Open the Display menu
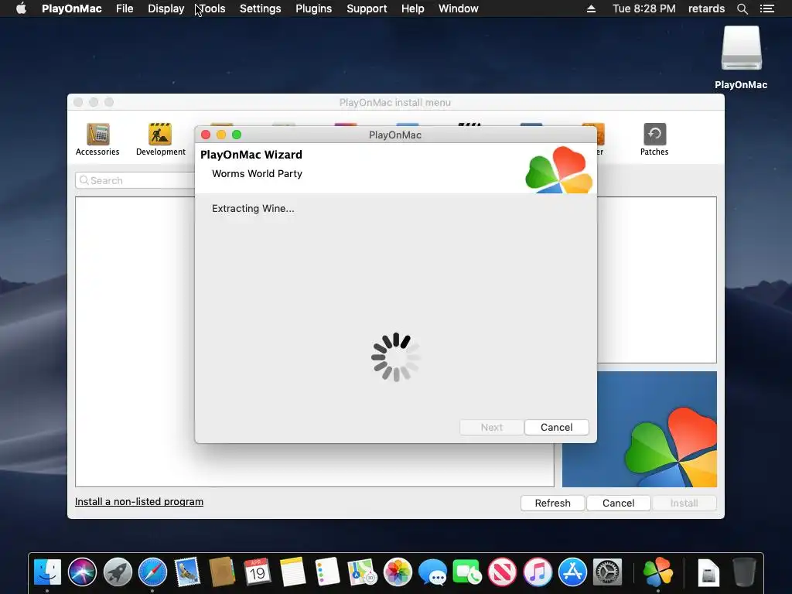 (166, 9)
